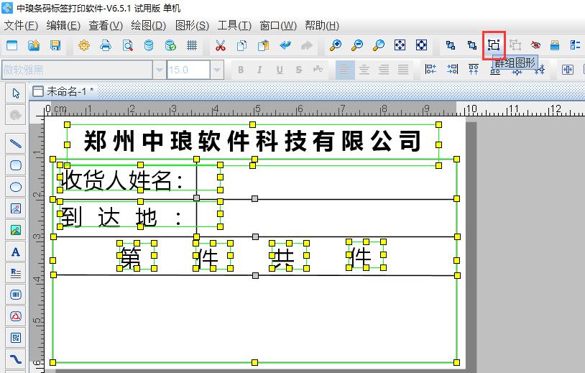Open the 查看(V) menu
Screen dimensions: 585x373
(x=106, y=26)
